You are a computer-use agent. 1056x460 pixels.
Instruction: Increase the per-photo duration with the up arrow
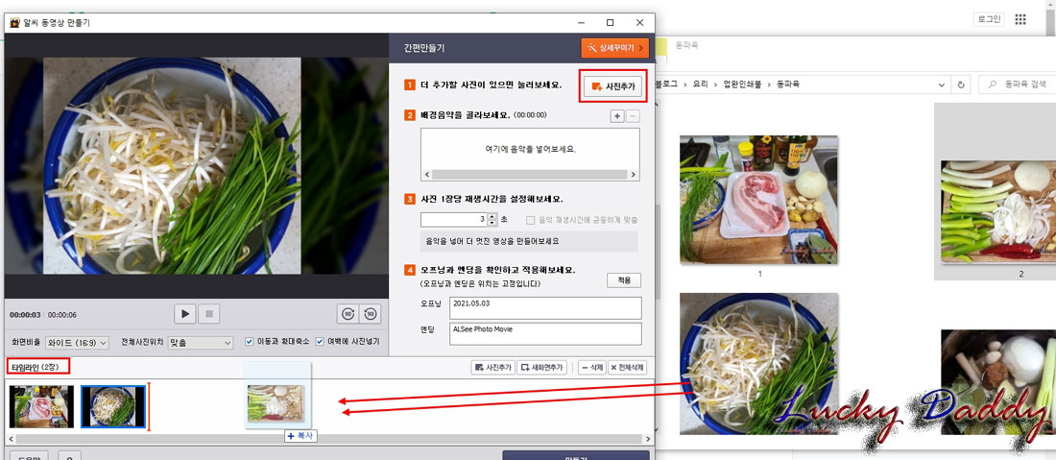click(x=492, y=216)
